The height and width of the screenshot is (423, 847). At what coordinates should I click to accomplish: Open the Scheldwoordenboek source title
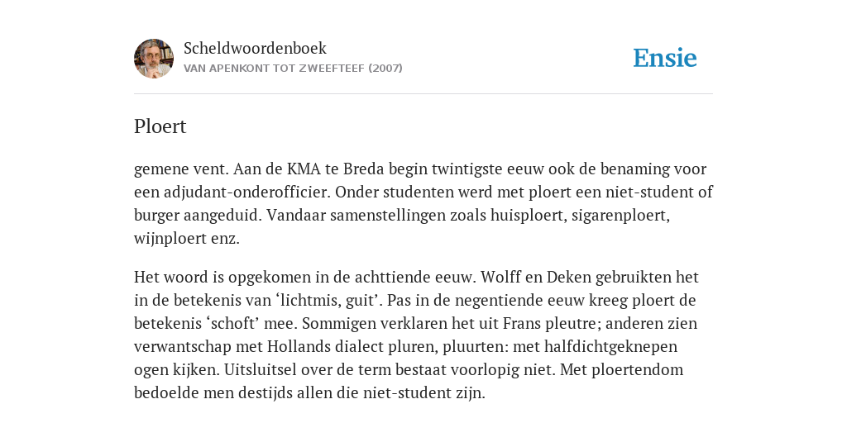coord(255,48)
